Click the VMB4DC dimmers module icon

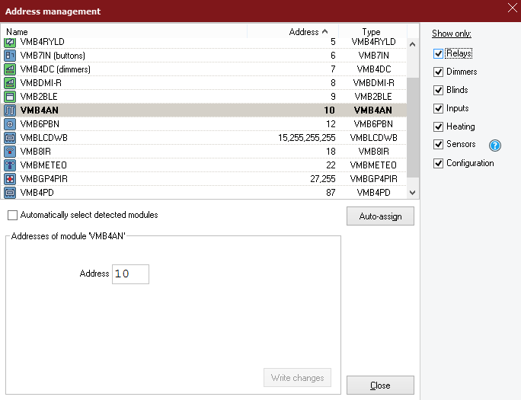[x=11, y=69]
